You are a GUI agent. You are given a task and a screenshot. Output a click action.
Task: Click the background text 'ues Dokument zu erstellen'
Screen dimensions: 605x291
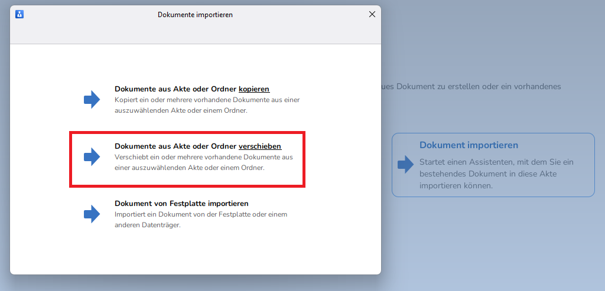(467, 86)
